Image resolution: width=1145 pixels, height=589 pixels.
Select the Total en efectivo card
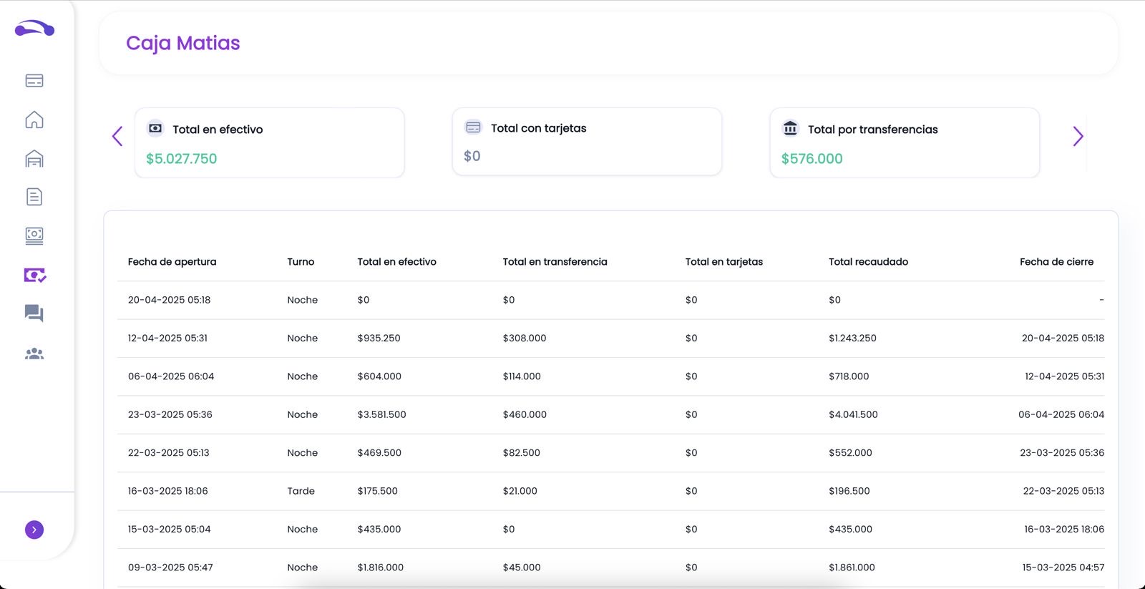270,142
